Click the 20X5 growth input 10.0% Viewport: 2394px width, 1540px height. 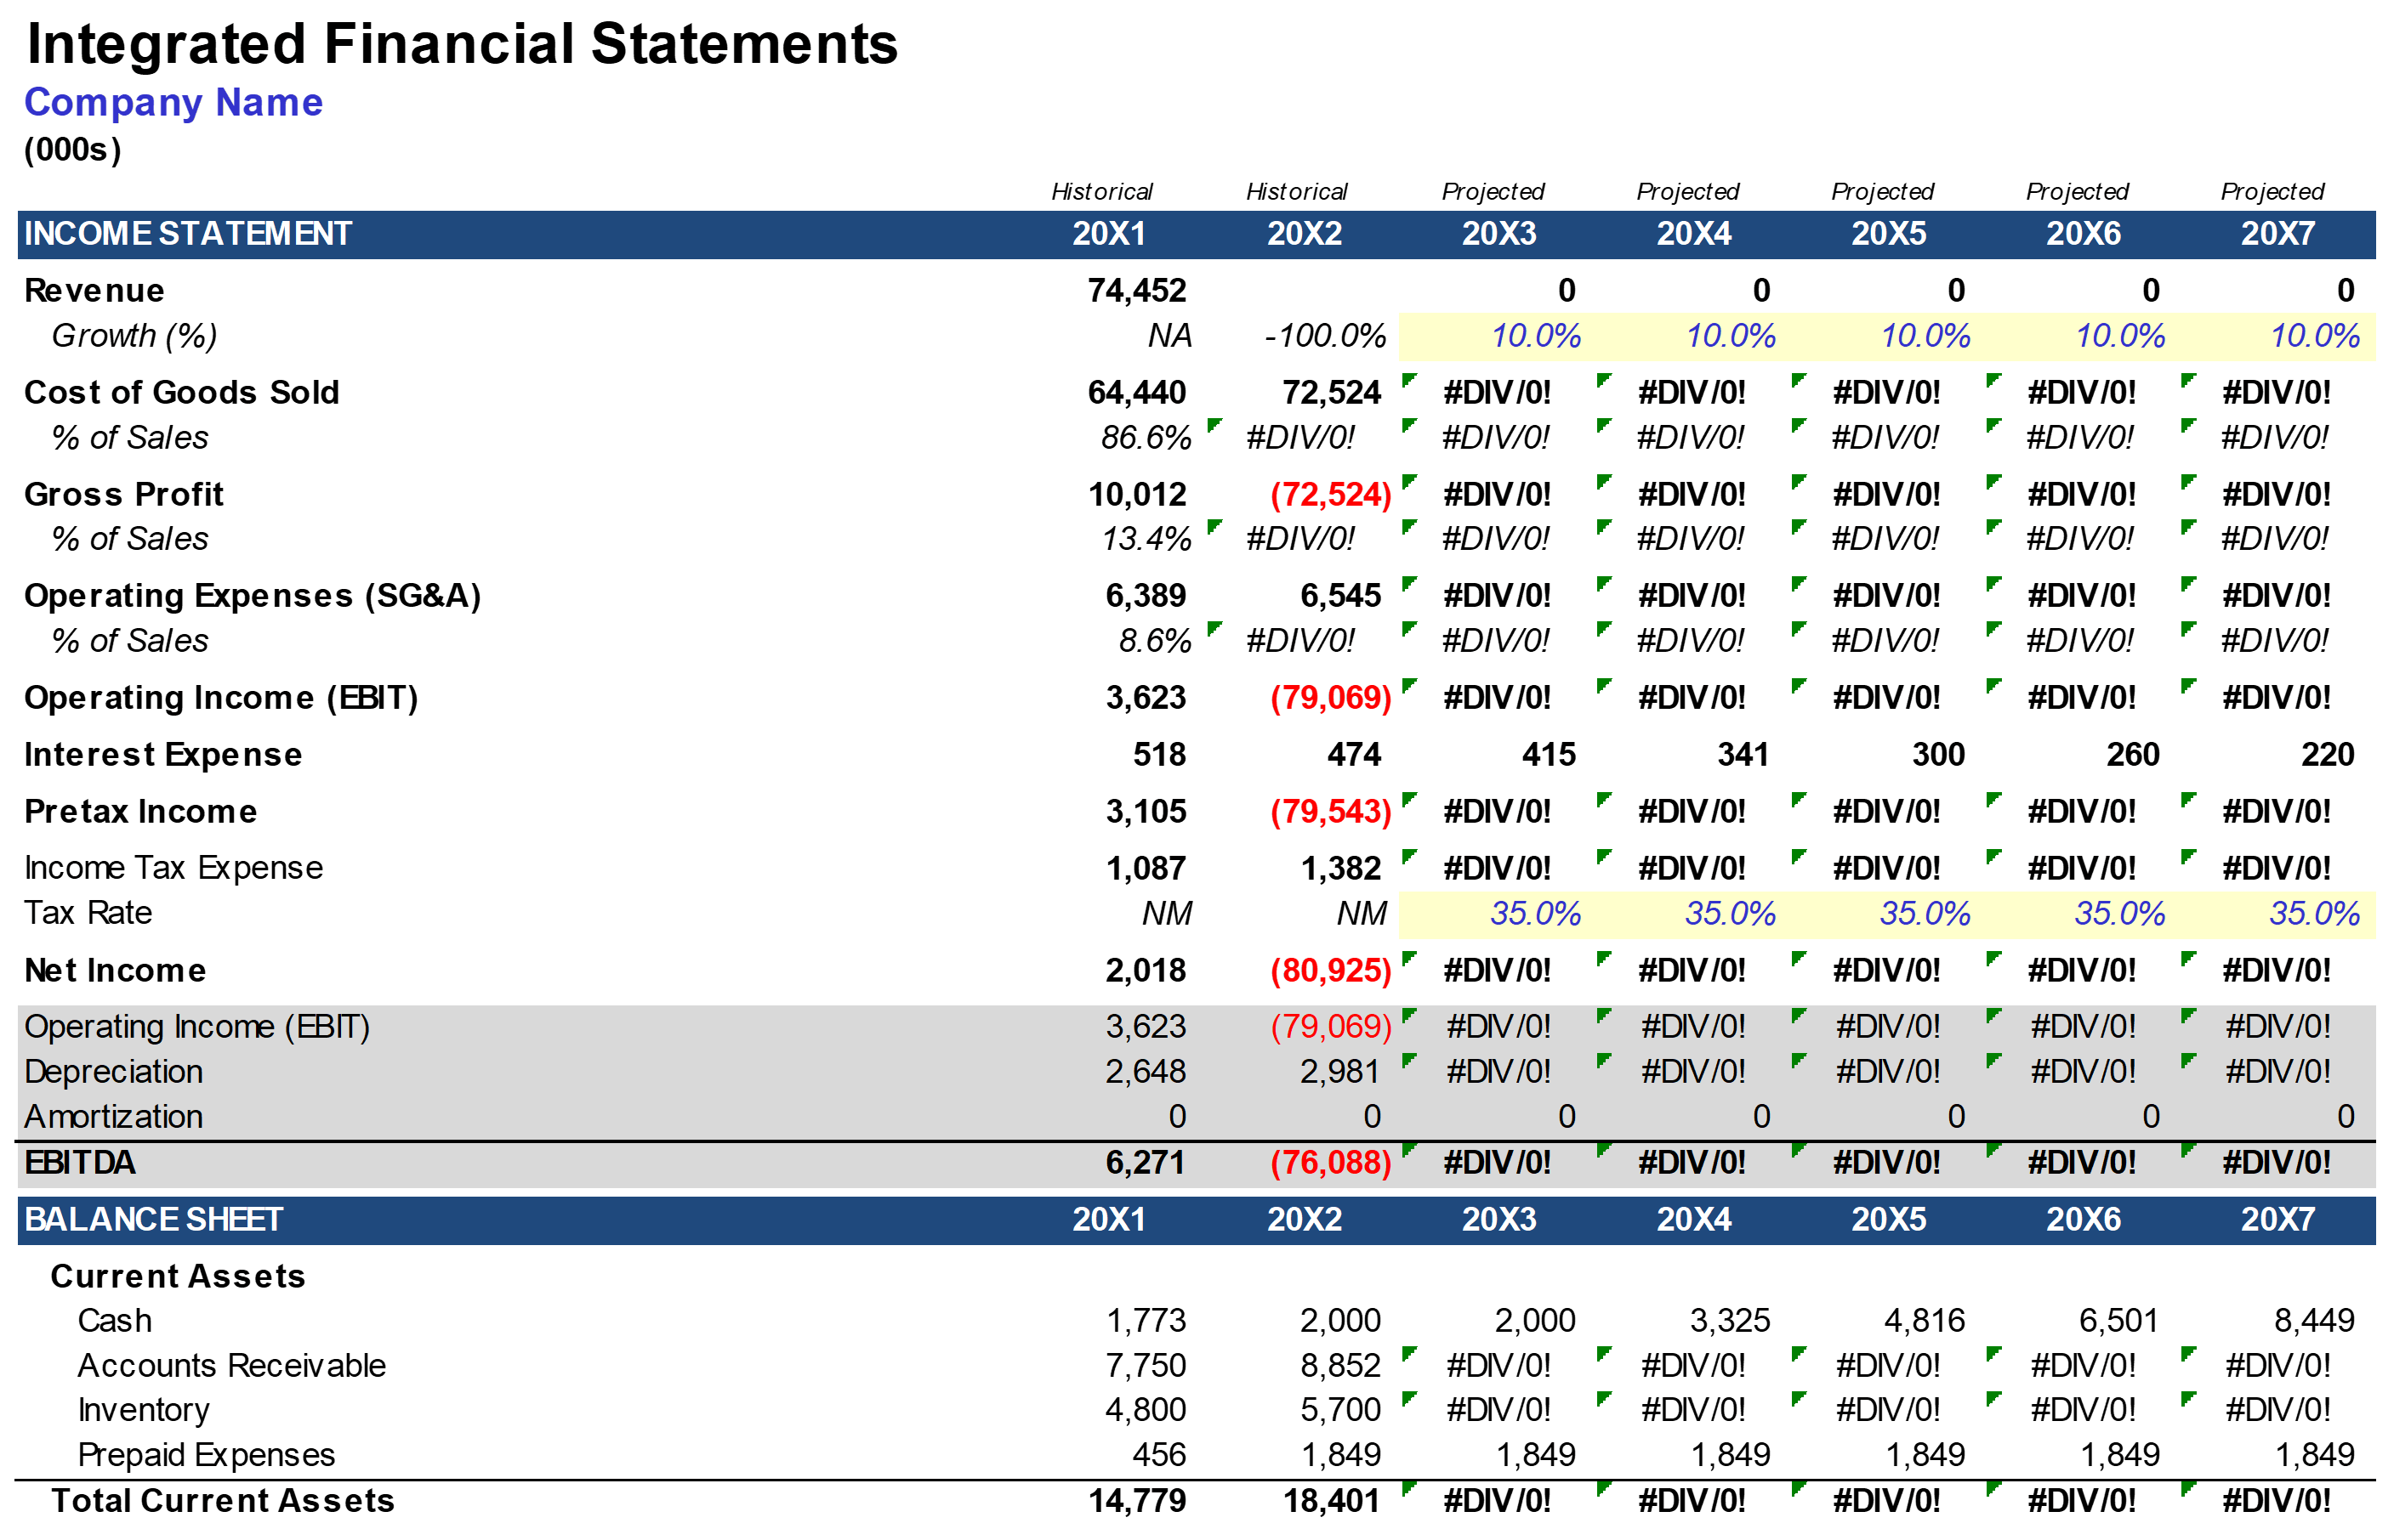pos(1925,336)
